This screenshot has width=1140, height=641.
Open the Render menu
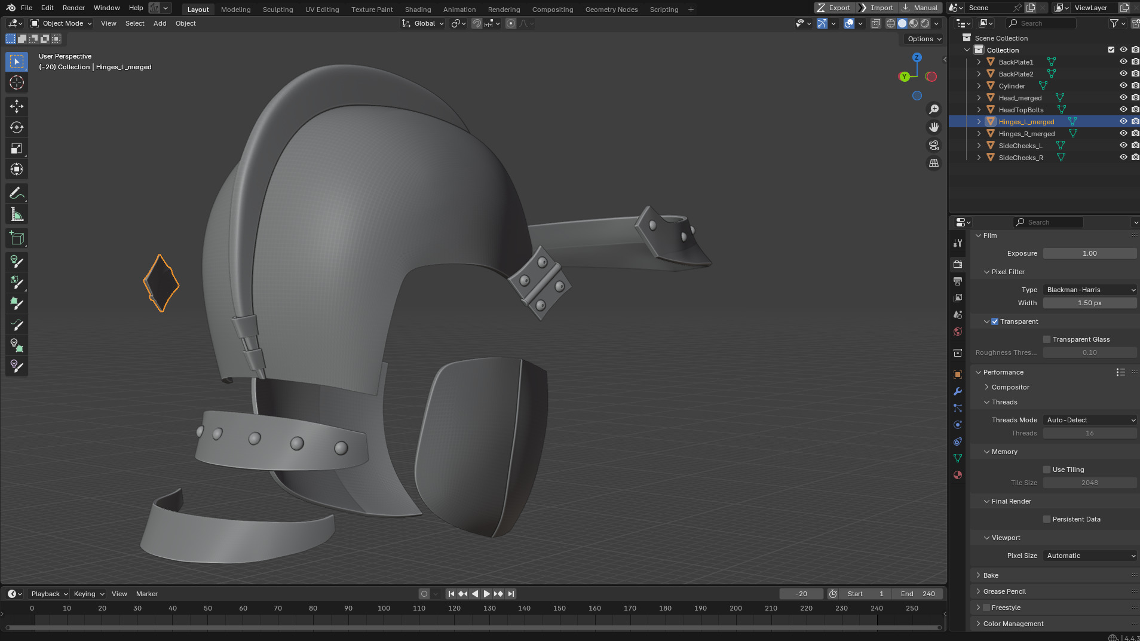click(73, 8)
